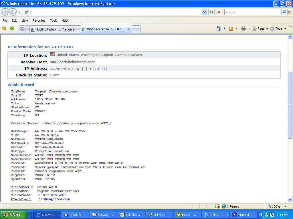
Task: Expand the Print options dropdown arrow
Action: 249,29
